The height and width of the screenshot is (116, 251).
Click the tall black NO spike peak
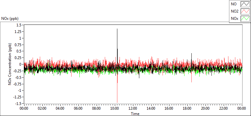(117, 29)
